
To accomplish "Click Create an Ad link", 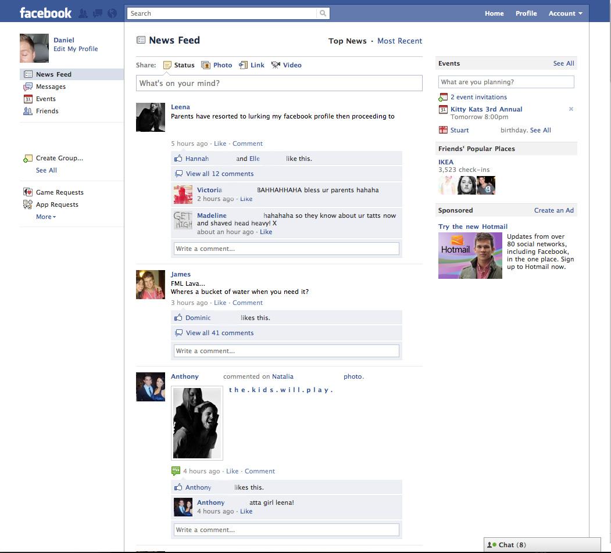I will point(553,210).
